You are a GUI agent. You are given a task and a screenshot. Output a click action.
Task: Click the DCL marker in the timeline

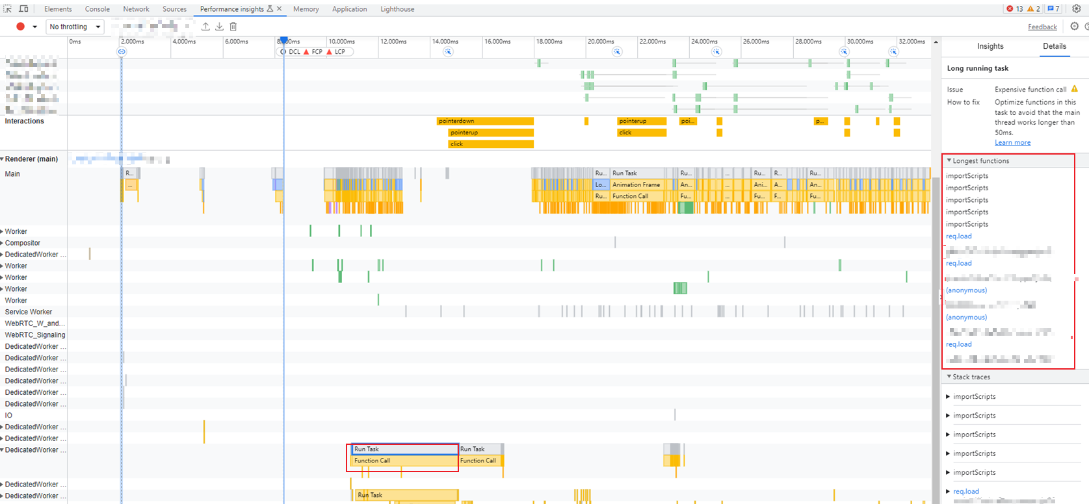tap(291, 52)
